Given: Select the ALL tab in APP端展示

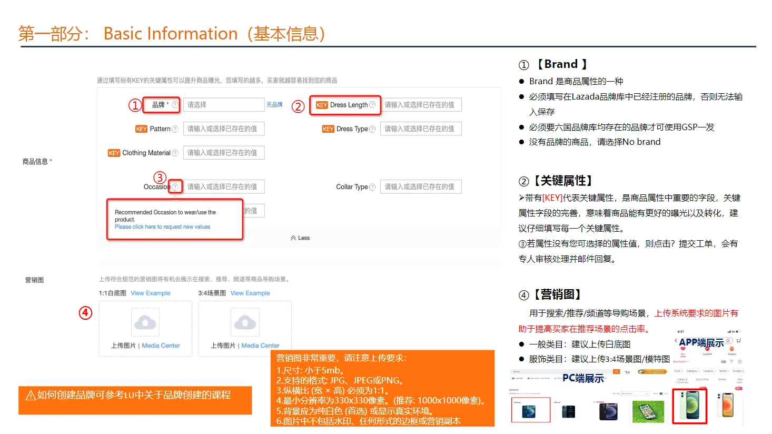Looking at the screenshot, I should coord(683,353).
